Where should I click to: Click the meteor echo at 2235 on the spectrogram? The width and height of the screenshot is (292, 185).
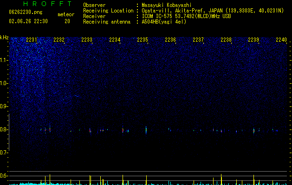(146, 130)
